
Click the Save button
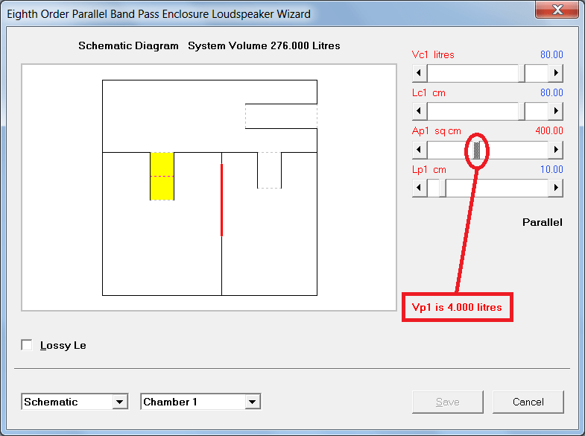448,402
